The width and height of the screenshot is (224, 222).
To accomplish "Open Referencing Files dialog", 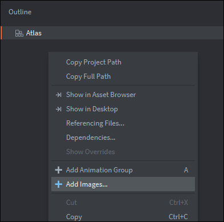I will click(123, 123).
